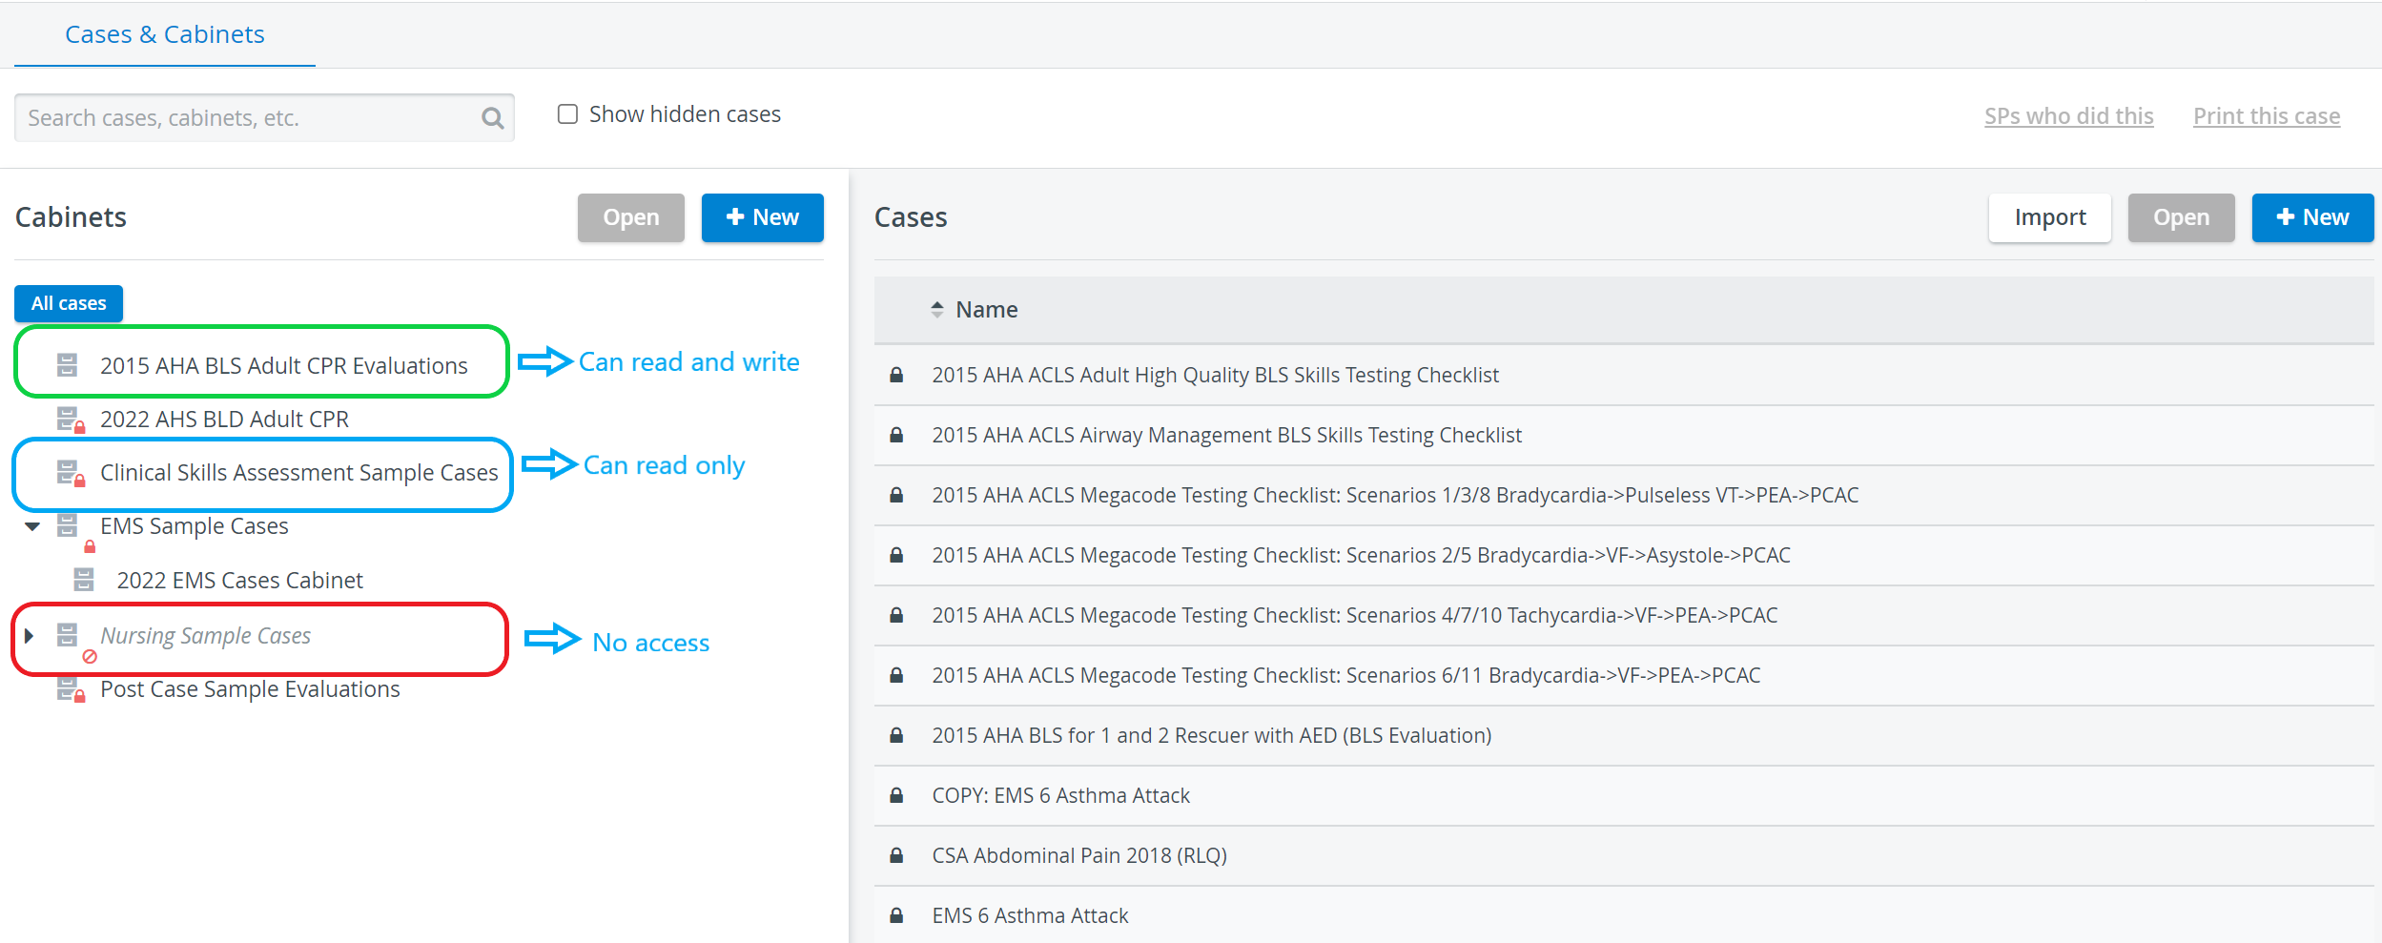Click the Clinical Skills Assessment locked cabinet icon
This screenshot has height=943, width=2382.
(x=71, y=473)
